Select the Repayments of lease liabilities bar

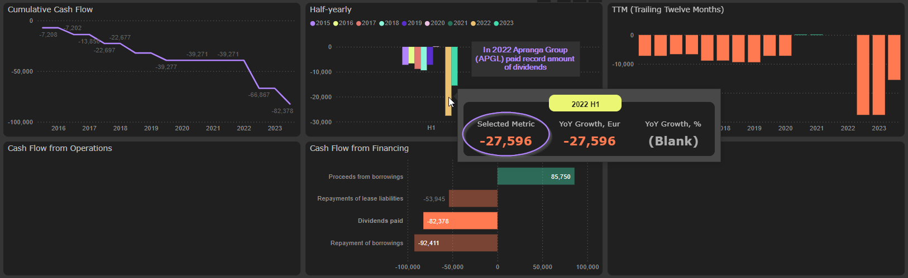(x=473, y=199)
